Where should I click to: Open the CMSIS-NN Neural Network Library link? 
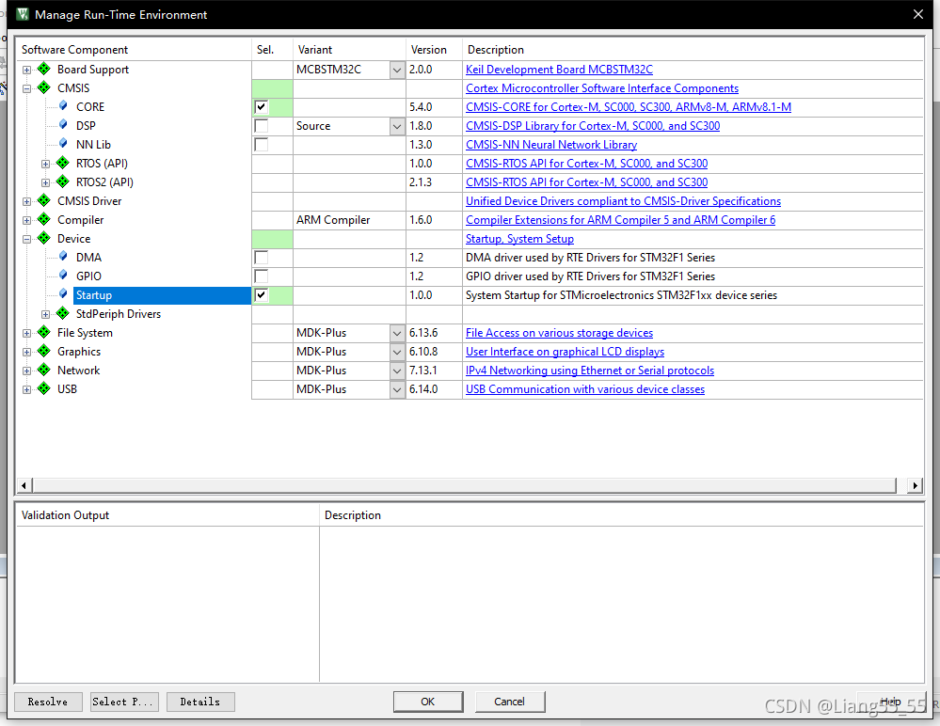click(x=551, y=145)
